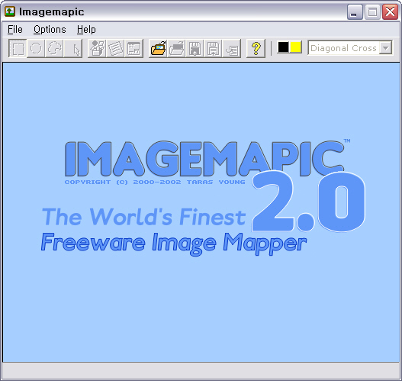The height and width of the screenshot is (381, 402).
Task: Pick the black color swatch
Action: point(283,47)
